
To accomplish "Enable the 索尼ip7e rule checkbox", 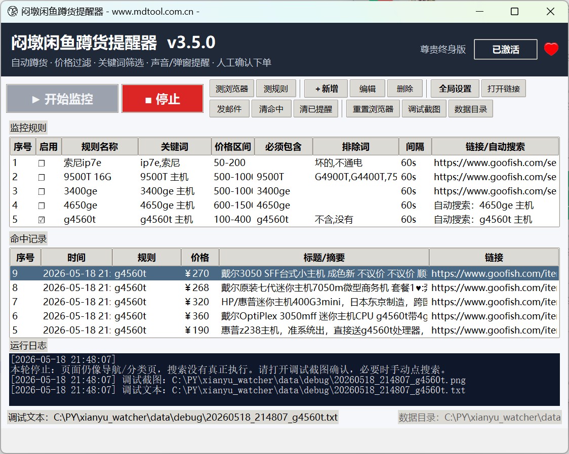I will (42, 163).
